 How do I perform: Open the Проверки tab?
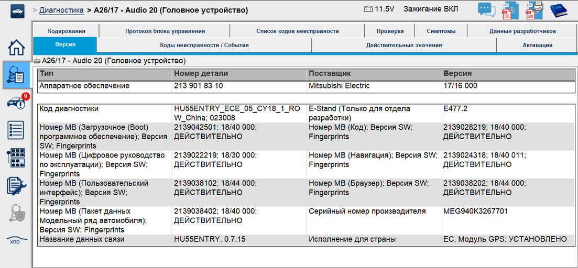(x=390, y=31)
